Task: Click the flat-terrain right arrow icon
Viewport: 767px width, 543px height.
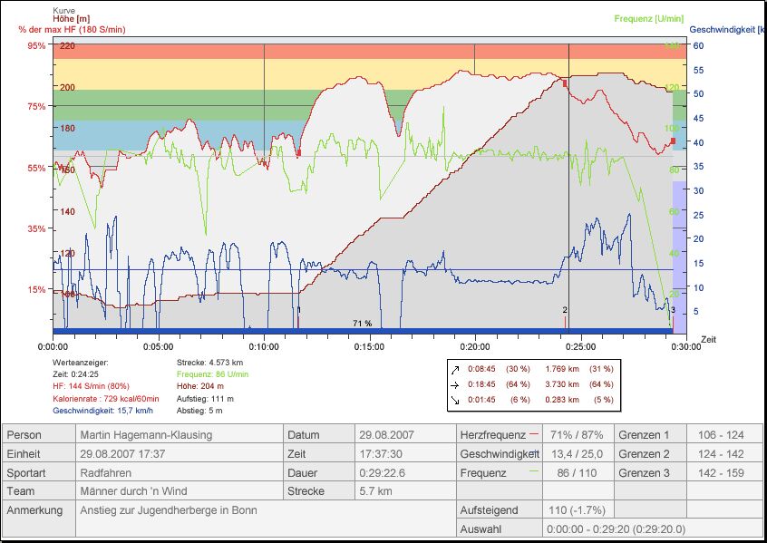Action: [457, 384]
